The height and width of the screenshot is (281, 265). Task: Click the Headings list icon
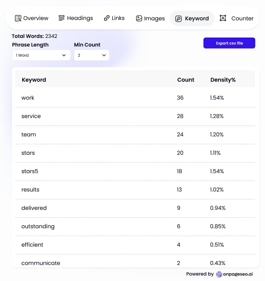tap(62, 18)
